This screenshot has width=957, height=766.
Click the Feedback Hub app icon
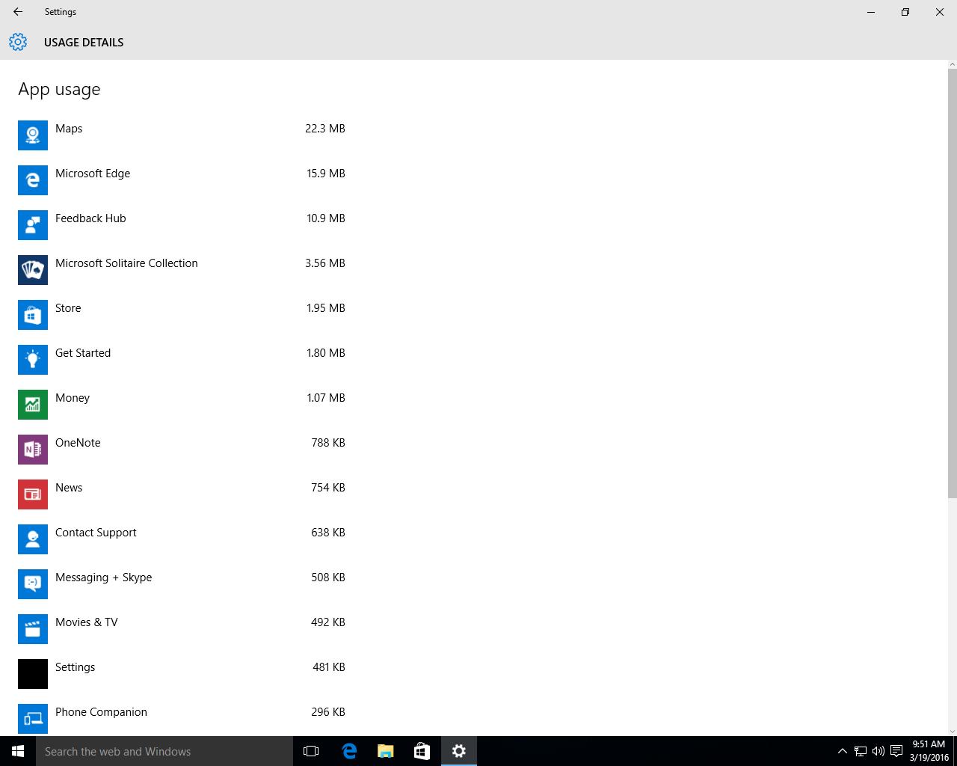33,224
